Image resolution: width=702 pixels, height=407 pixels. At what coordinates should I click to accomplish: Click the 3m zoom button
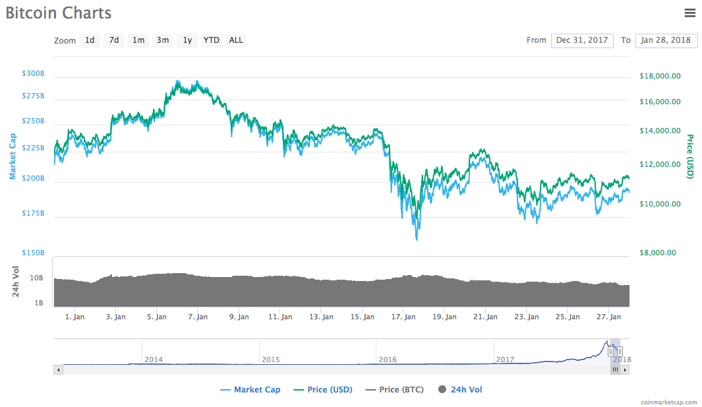tap(162, 40)
